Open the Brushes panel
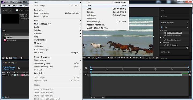 click(164, 59)
